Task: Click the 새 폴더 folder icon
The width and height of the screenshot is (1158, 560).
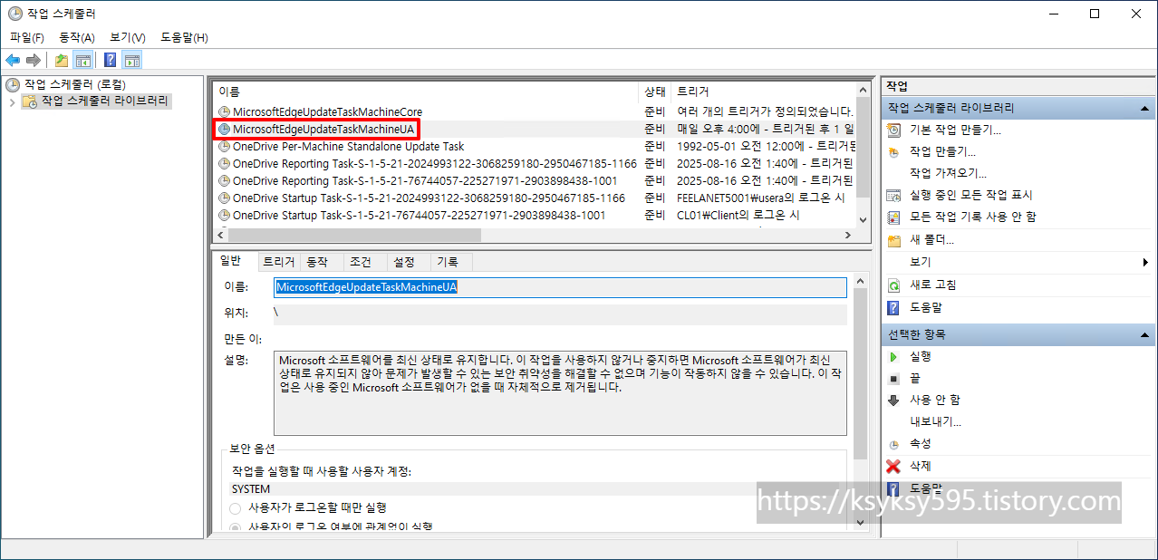Action: [894, 241]
